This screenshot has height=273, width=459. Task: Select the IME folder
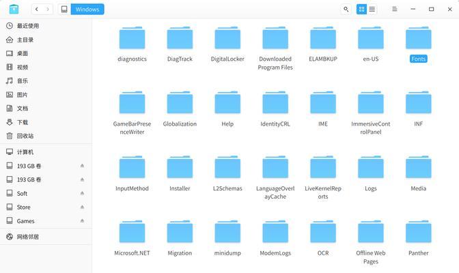(323, 109)
